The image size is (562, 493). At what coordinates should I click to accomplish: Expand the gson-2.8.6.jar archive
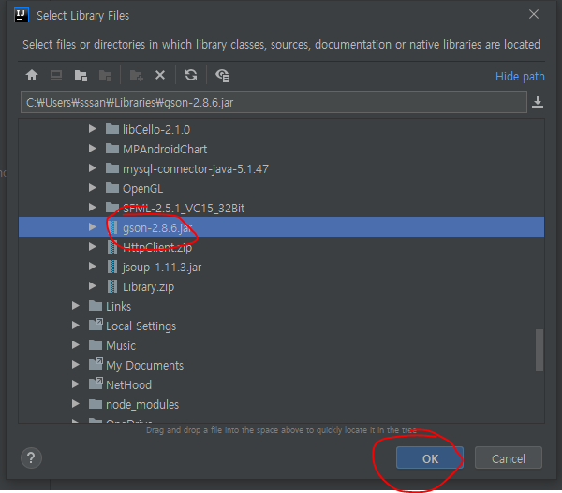pyautogui.click(x=93, y=227)
